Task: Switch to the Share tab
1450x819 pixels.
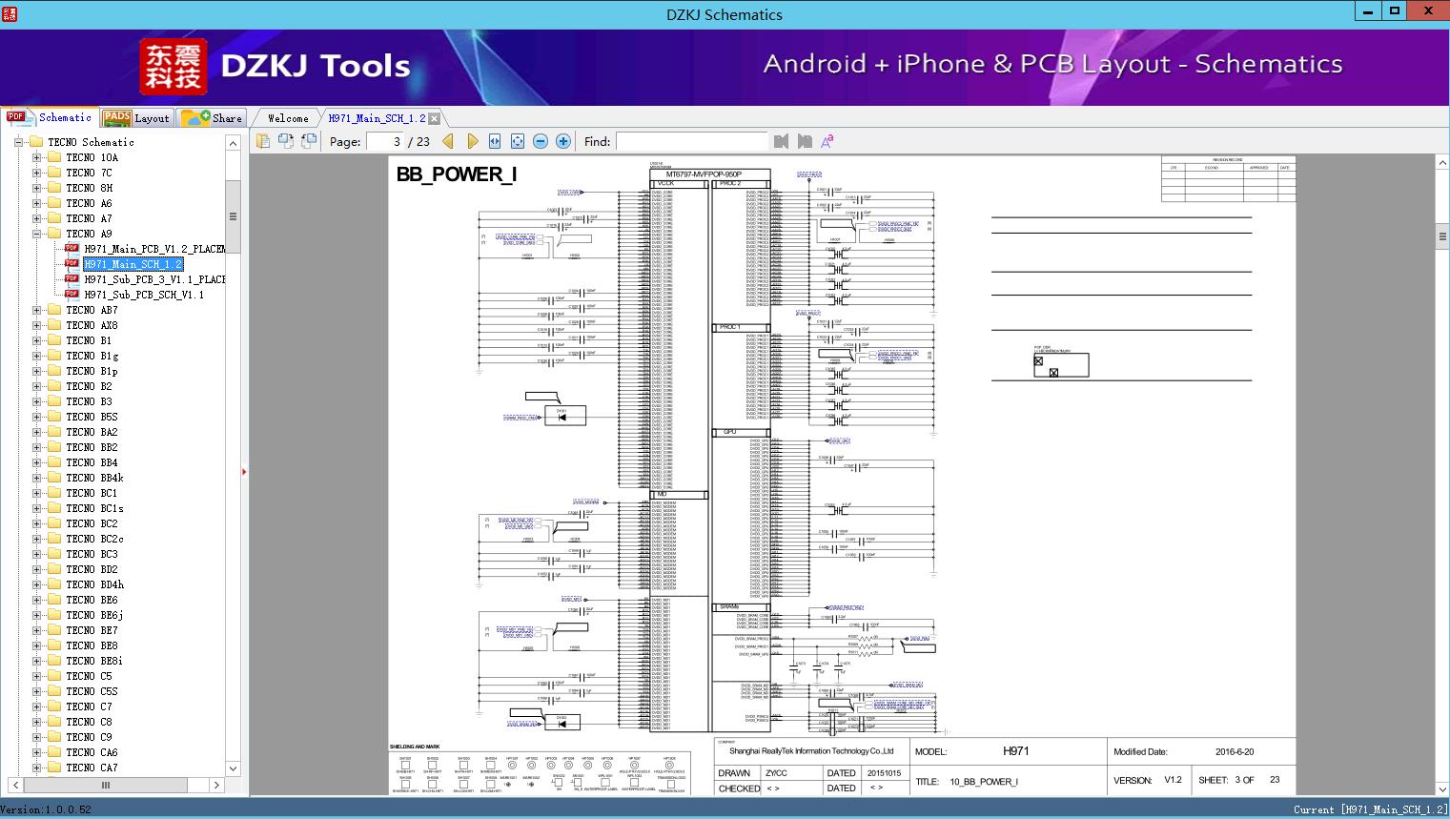Action: 212,118
